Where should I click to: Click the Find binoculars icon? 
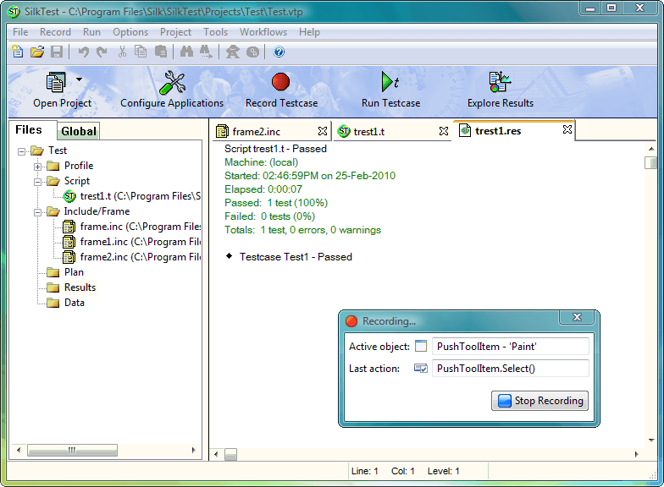(x=186, y=52)
